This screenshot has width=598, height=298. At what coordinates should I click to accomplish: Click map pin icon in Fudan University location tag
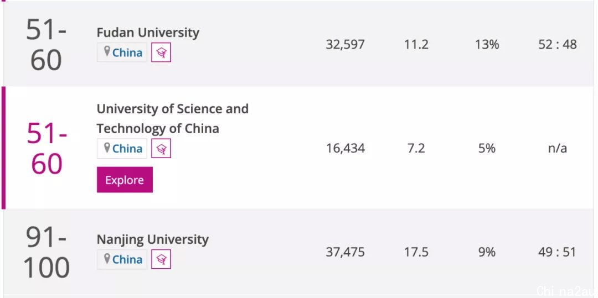coord(107,51)
